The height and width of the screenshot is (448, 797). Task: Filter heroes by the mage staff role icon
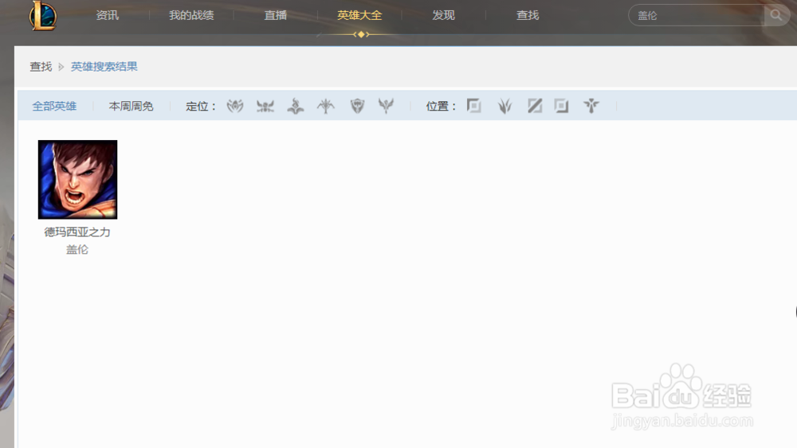pos(296,106)
